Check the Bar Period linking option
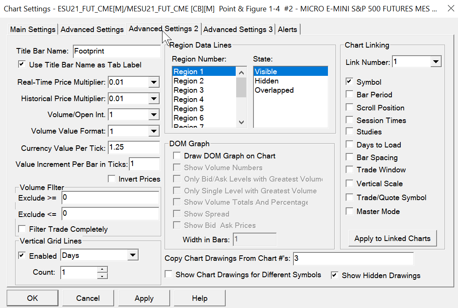 click(349, 95)
